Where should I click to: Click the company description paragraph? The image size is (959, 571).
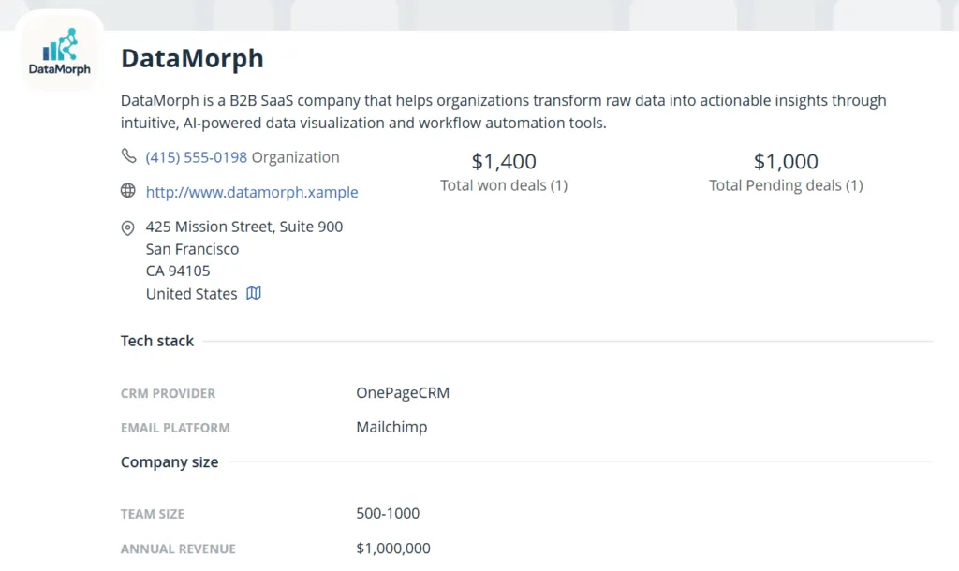(503, 111)
